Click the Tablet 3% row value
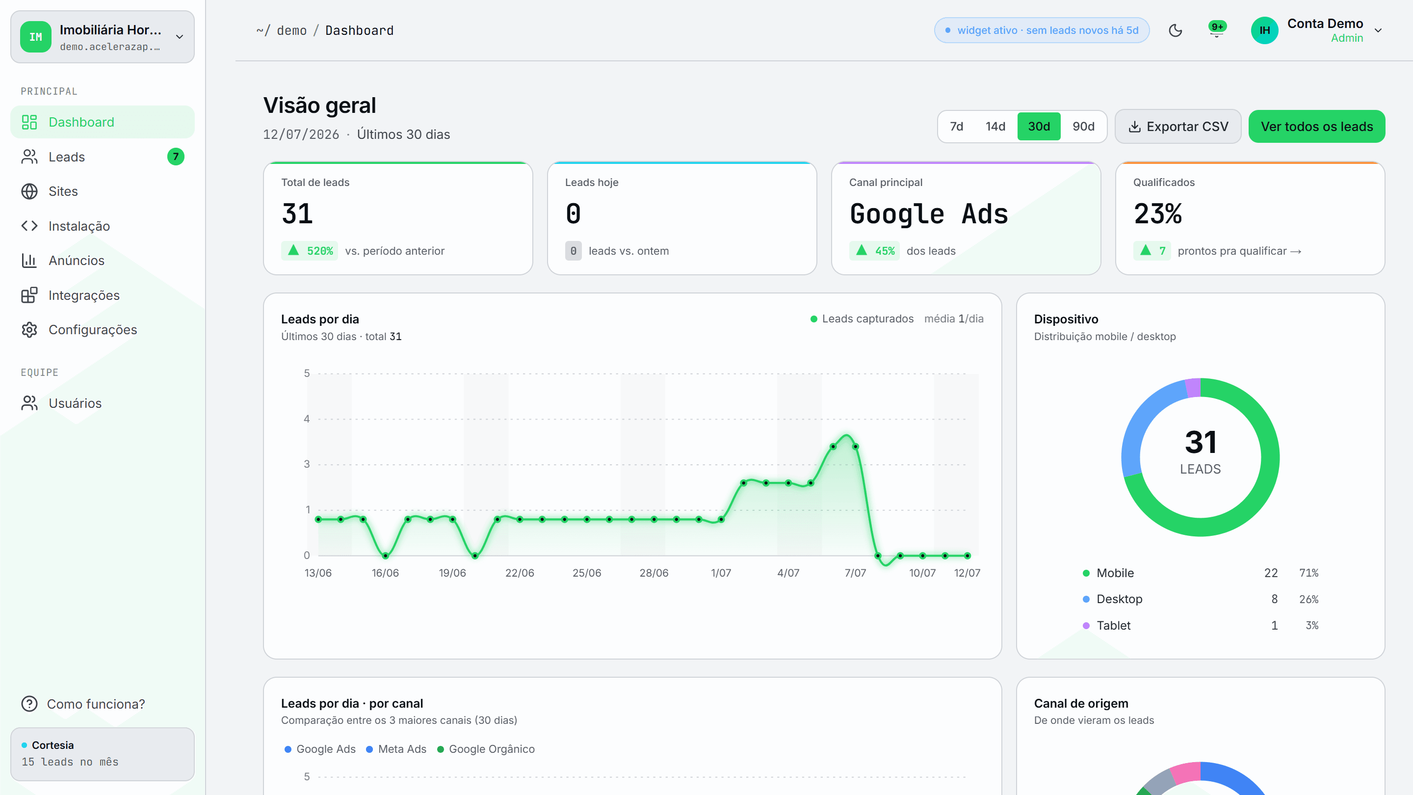1413x795 pixels. (x=1311, y=626)
